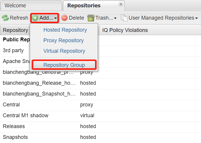Click the green plus Add icon
The height and width of the screenshot is (143, 201).
click(x=35, y=18)
